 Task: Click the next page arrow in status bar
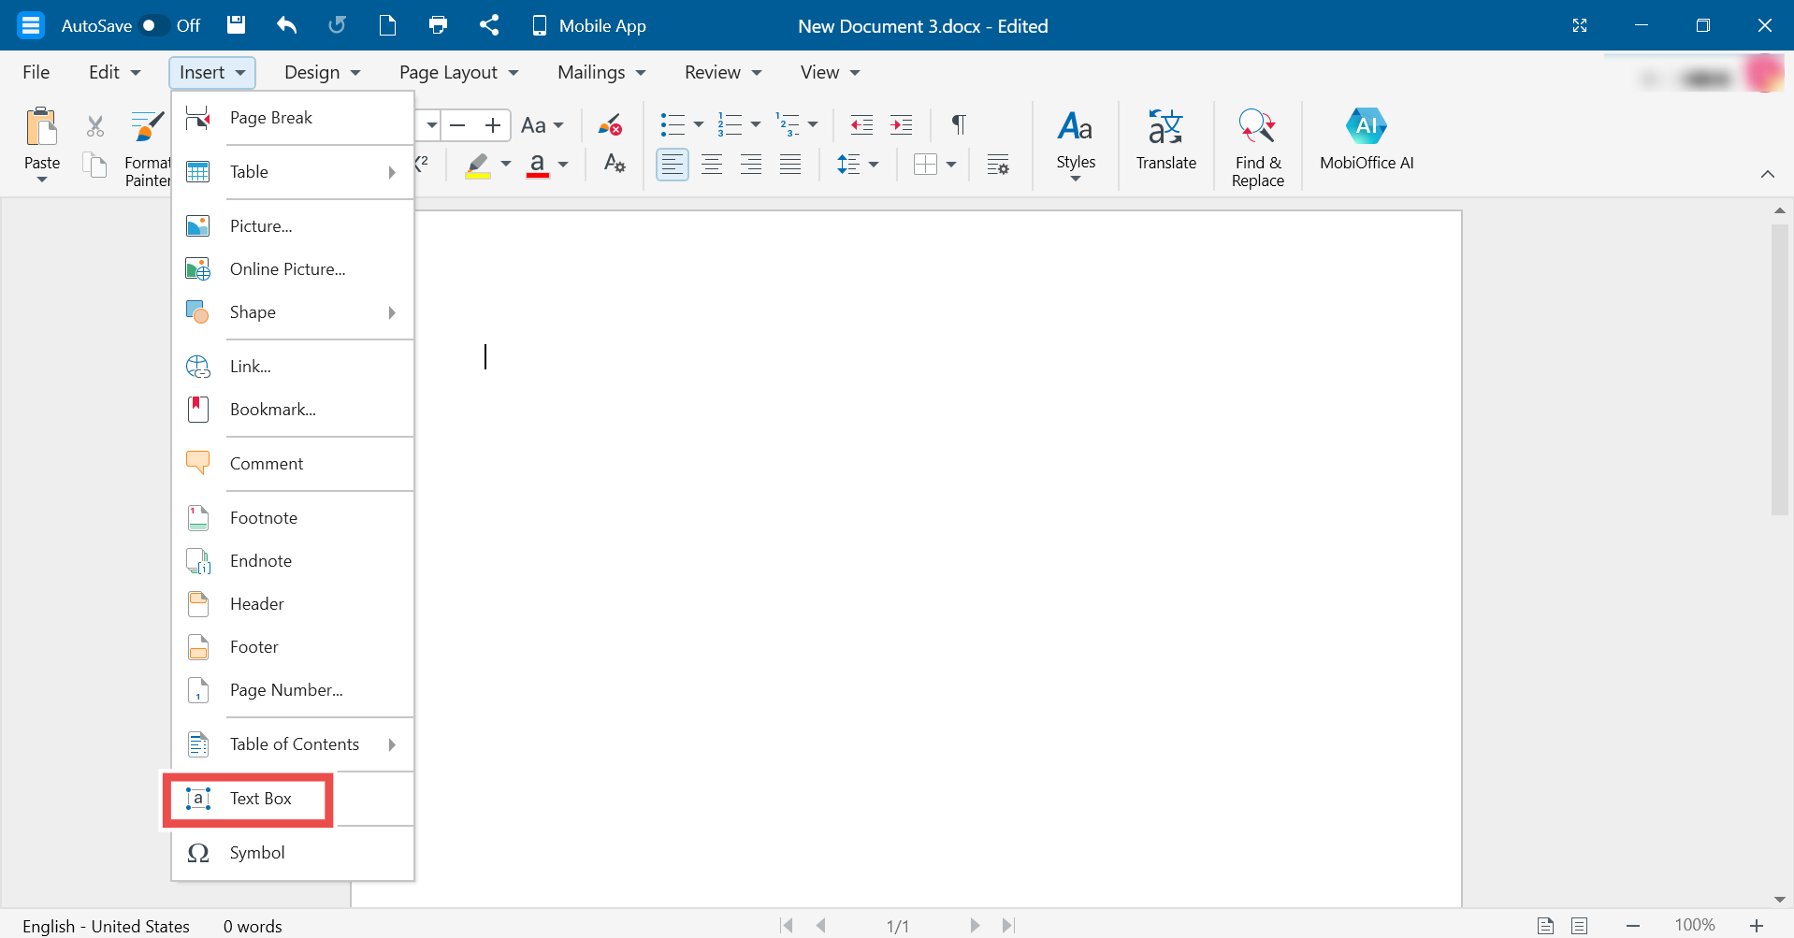click(x=975, y=925)
